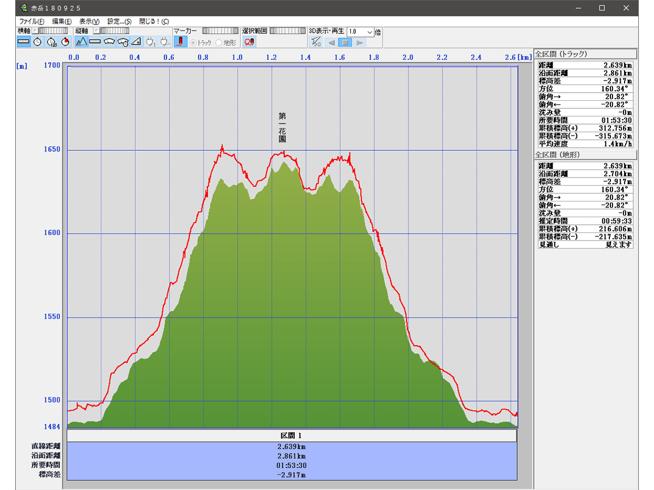Image resolution: width=654 pixels, height=490 pixels.
Task: Click the 3D view flight path icon
Action: click(316, 42)
